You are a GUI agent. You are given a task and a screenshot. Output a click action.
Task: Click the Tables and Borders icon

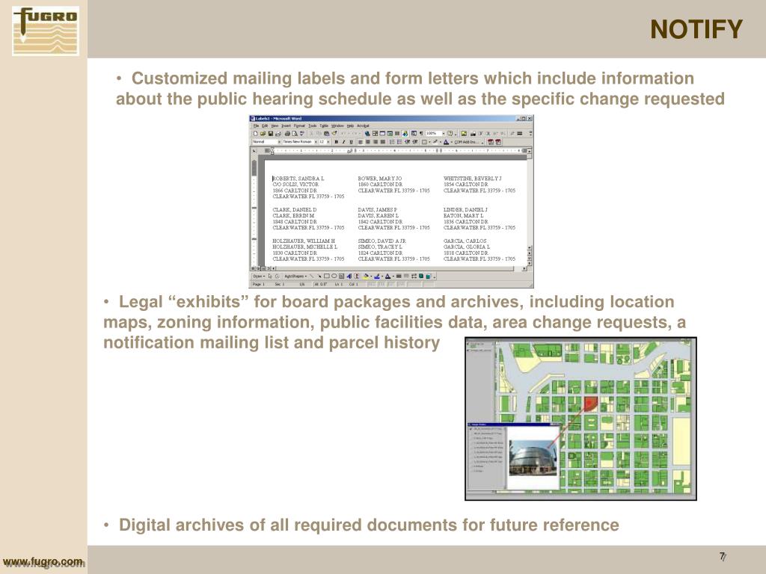[376, 133]
